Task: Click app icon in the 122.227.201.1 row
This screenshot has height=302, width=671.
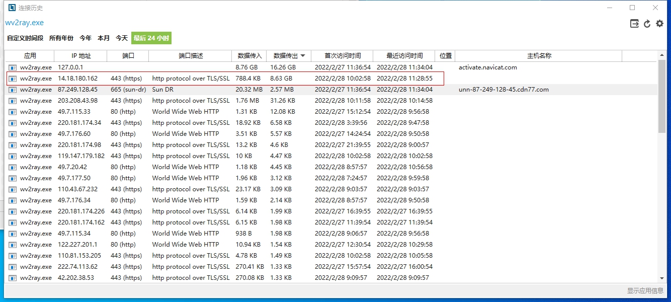Action: [12, 245]
